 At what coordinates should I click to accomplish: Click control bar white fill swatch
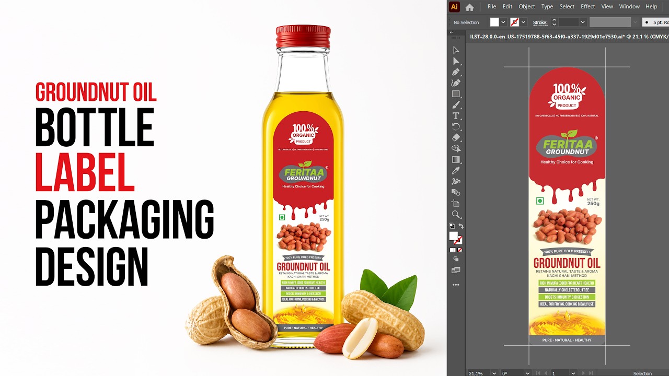(494, 22)
